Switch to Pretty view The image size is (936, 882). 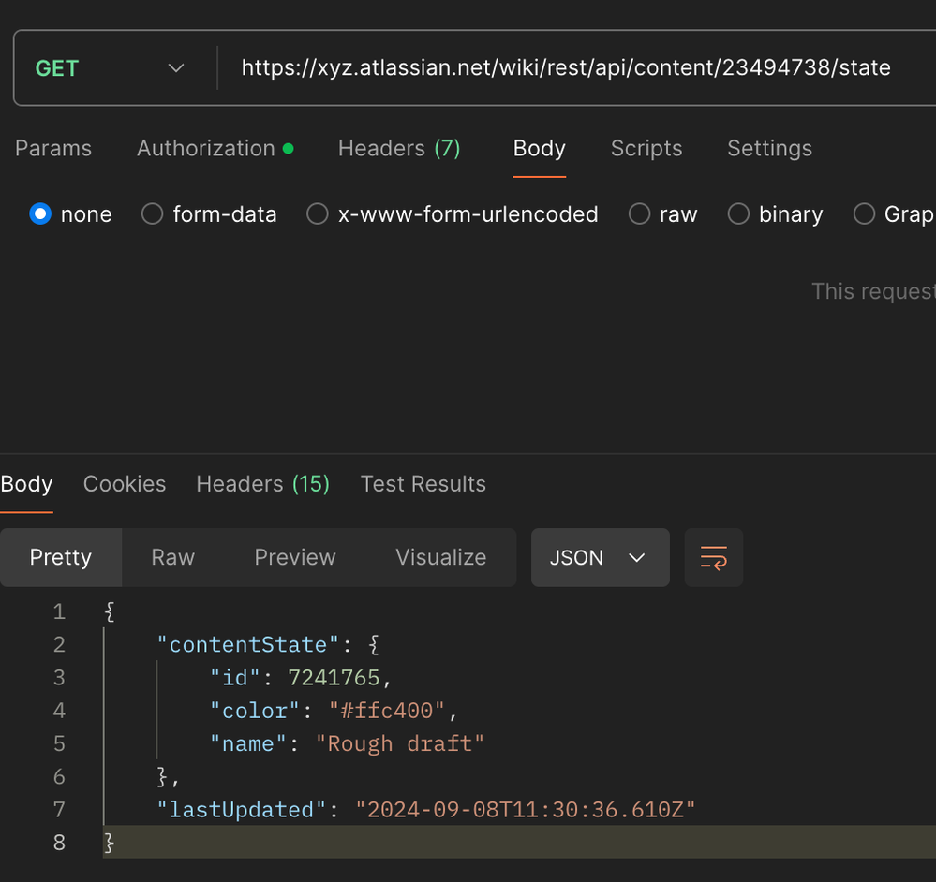coord(61,558)
